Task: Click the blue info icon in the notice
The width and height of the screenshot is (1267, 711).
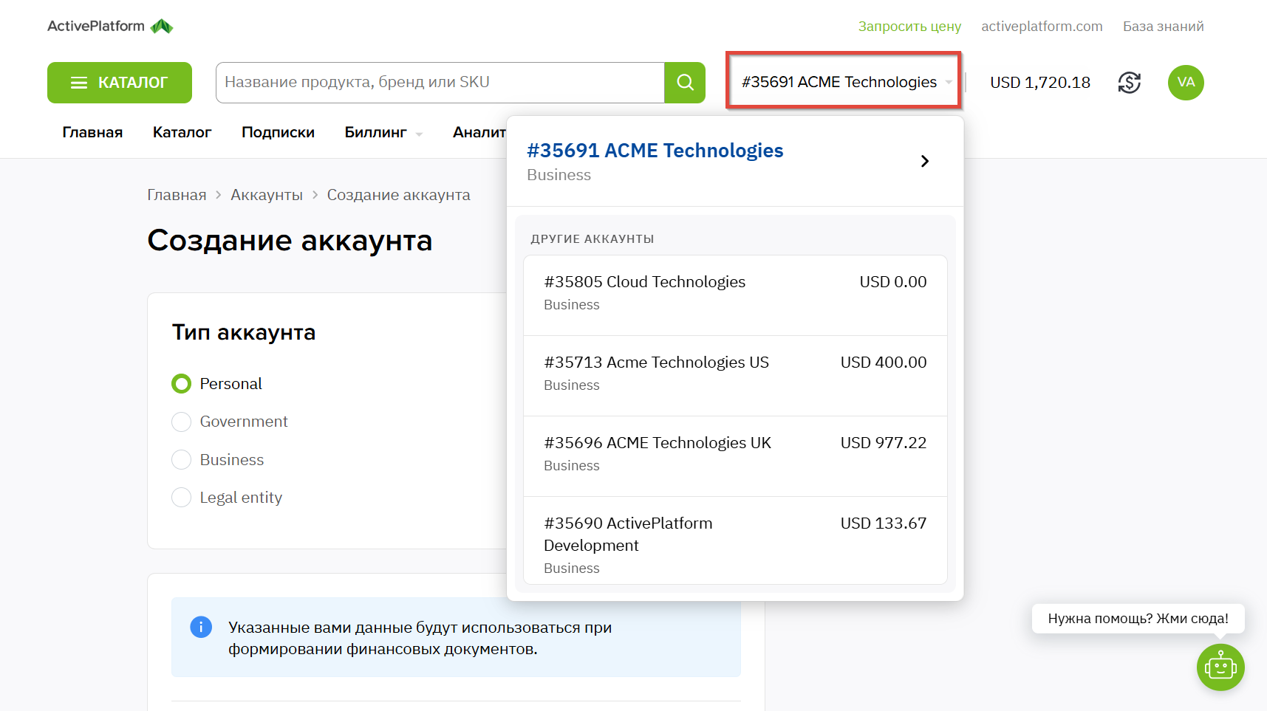Action: pos(201,627)
